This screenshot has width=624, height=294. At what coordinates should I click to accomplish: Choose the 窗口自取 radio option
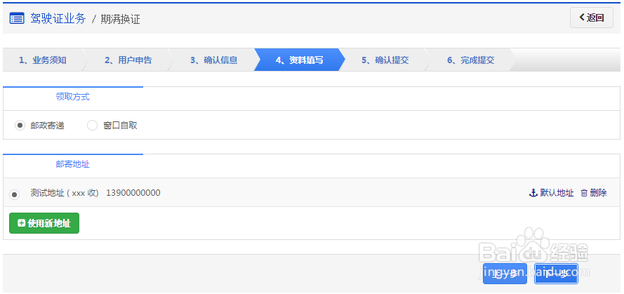[x=93, y=126]
